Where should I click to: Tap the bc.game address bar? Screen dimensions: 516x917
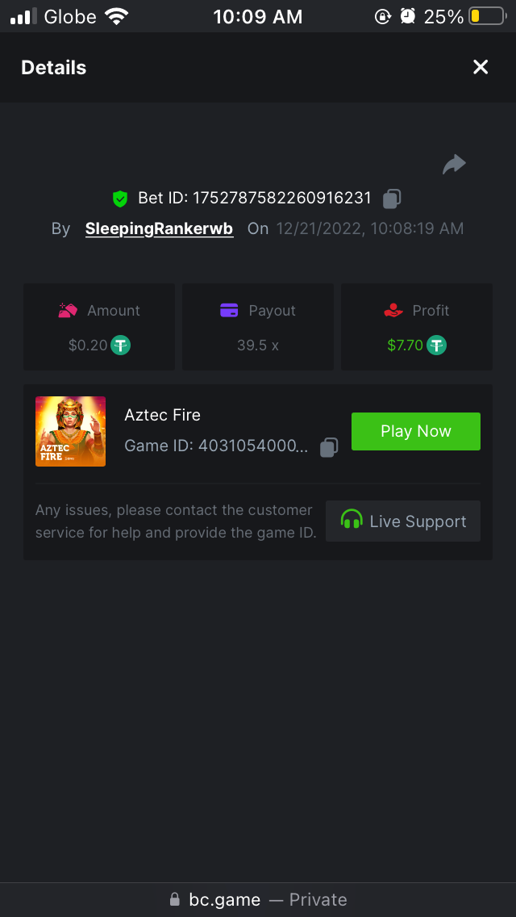258,899
